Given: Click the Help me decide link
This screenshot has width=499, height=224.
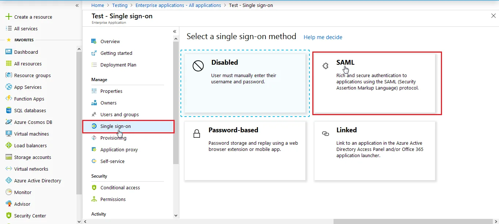Looking at the screenshot, I should tap(323, 37).
